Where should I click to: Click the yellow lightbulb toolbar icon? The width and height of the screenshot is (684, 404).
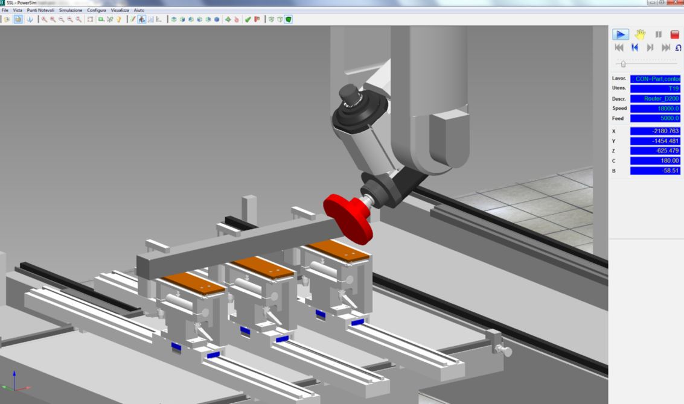tap(118, 19)
